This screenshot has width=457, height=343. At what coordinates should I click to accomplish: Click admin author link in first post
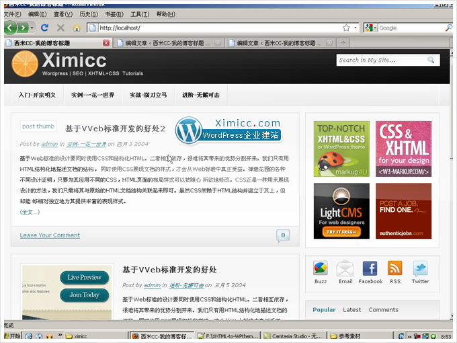(50, 144)
